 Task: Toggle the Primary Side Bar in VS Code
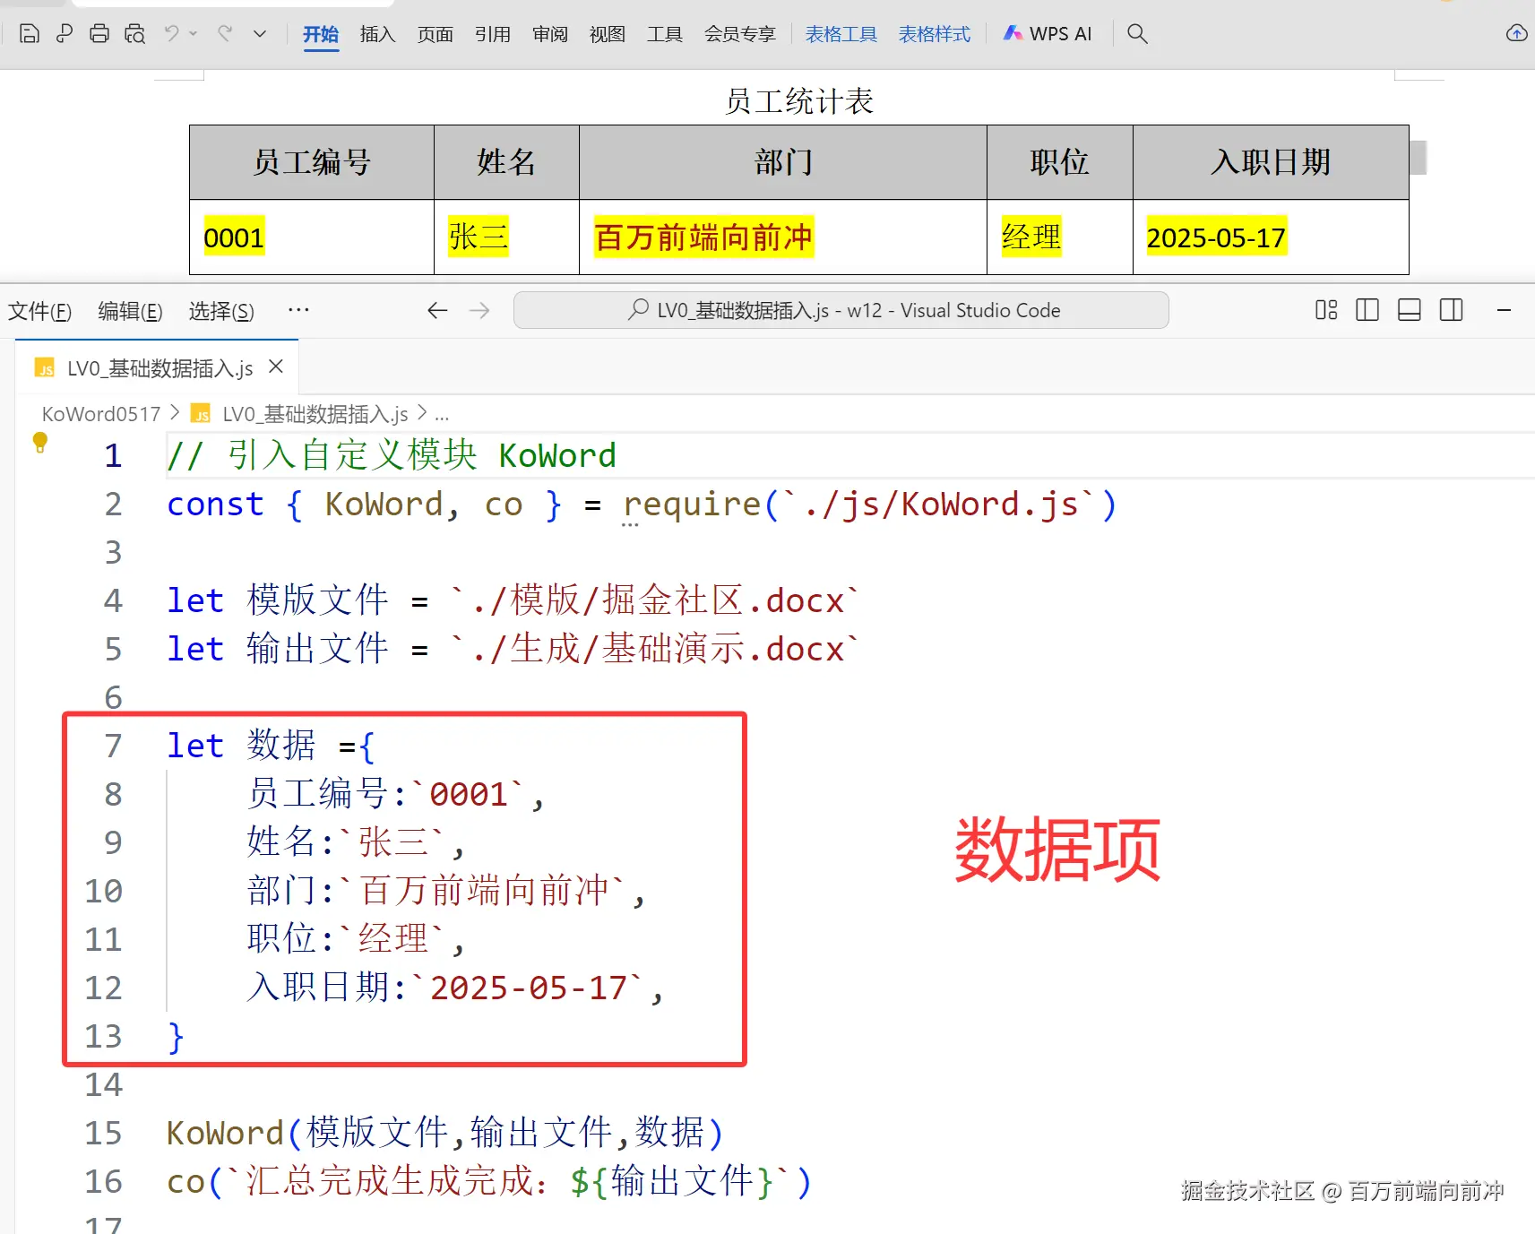click(1367, 310)
